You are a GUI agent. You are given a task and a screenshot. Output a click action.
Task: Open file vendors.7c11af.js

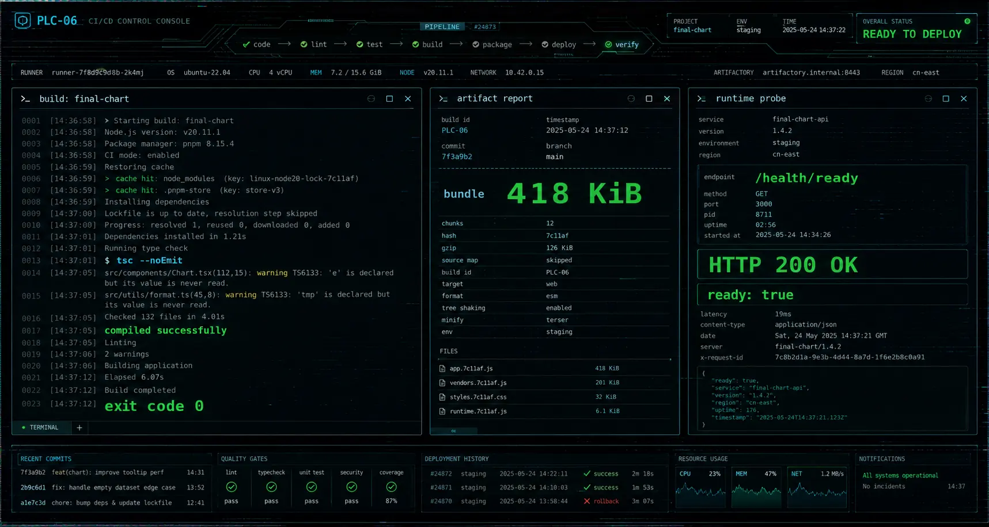[478, 383]
